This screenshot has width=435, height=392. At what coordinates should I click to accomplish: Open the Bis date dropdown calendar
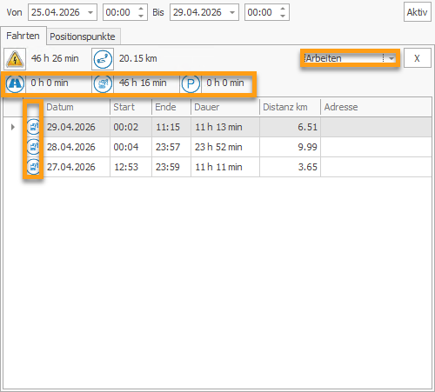click(232, 12)
